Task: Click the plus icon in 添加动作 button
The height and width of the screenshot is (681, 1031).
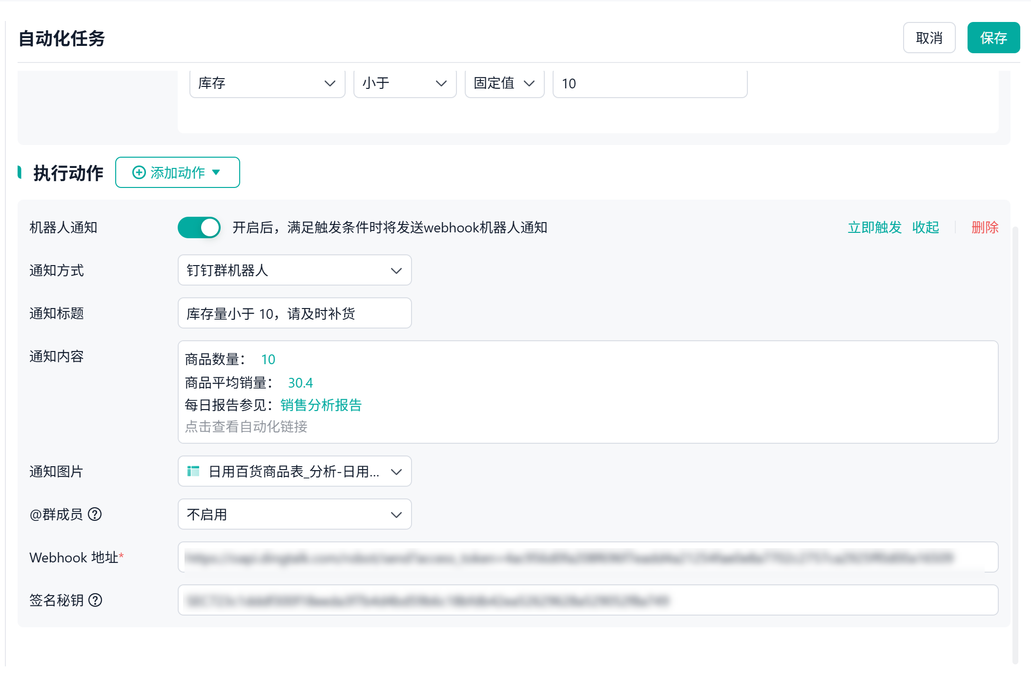Action: tap(139, 172)
